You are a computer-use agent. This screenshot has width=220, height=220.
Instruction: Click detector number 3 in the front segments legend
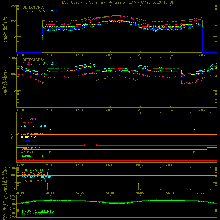32,11
